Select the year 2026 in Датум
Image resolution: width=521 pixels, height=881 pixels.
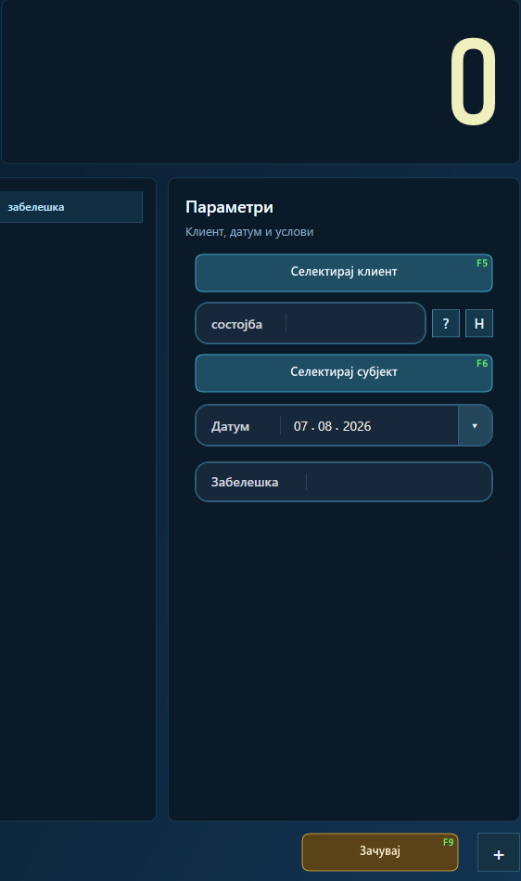[x=357, y=426]
